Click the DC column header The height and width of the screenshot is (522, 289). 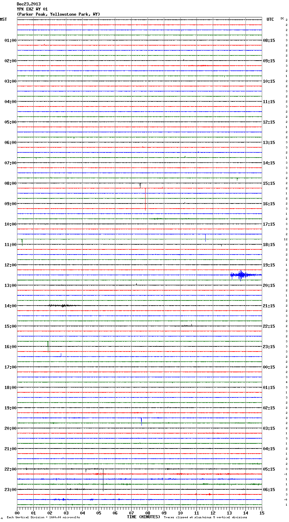point(282,18)
